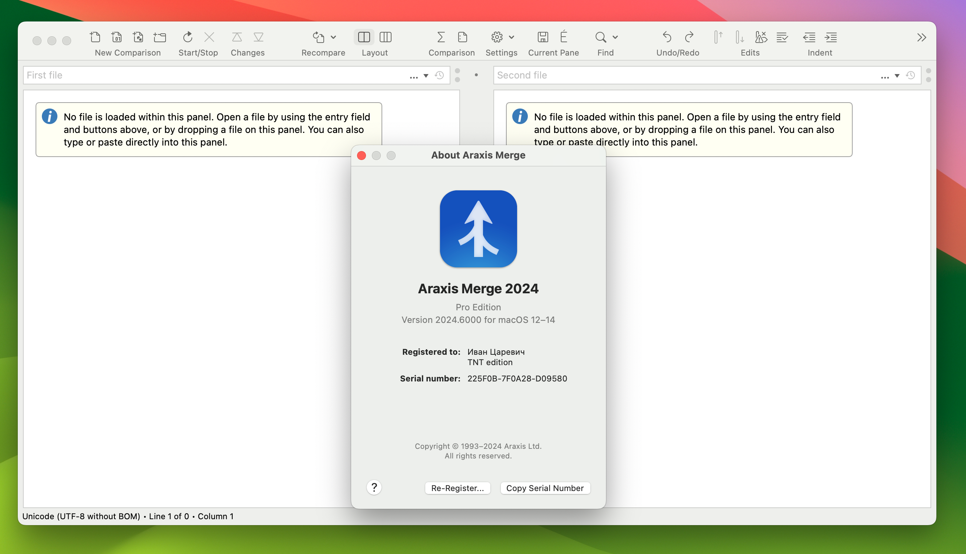Screen dimensions: 966x554
Task: Expand the Second file dropdown arrow
Action: click(x=897, y=75)
